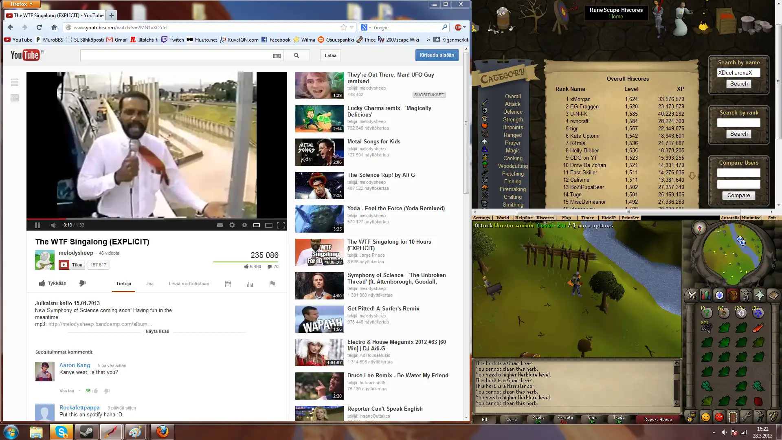Open the Logout door tab
This screenshot has height=440, width=782.
tap(733, 417)
